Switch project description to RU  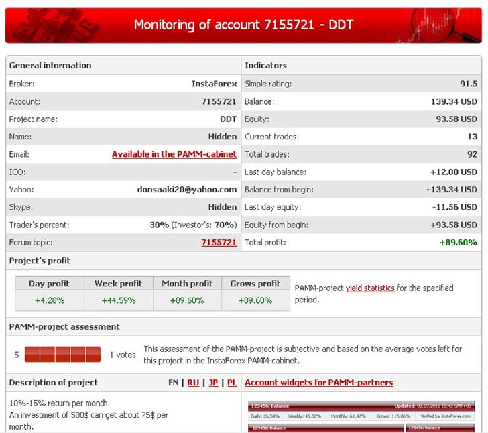pos(193,383)
